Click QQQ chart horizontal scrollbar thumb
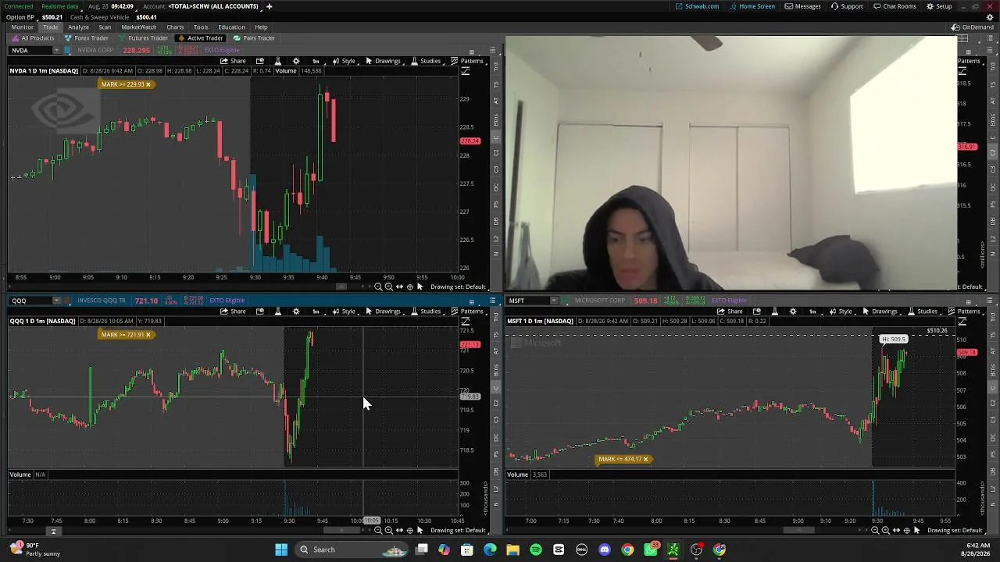The height and width of the screenshot is (562, 1000). click(x=342, y=530)
